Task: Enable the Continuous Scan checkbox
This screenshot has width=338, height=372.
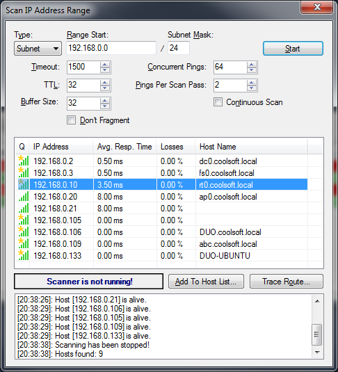Action: pyautogui.click(x=218, y=102)
